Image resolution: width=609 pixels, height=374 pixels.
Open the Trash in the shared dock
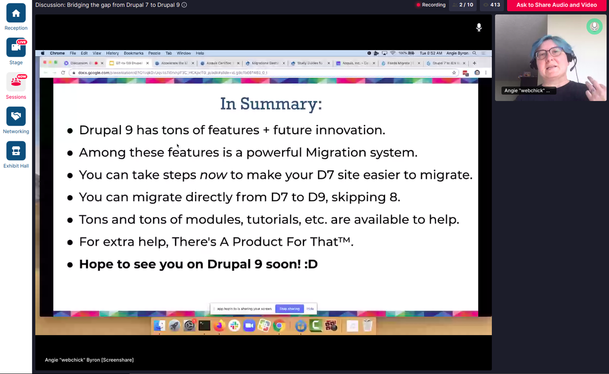pyautogui.click(x=368, y=326)
